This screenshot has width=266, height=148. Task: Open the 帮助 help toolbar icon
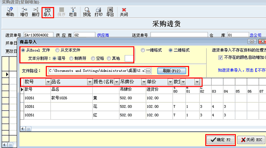(x=10, y=12)
